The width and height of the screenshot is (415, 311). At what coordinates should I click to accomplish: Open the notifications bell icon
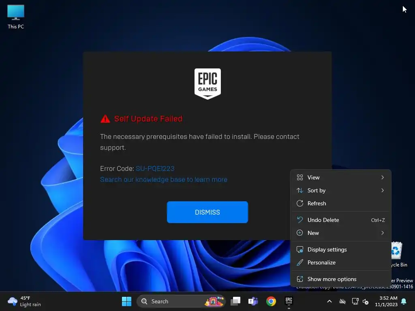(404, 301)
